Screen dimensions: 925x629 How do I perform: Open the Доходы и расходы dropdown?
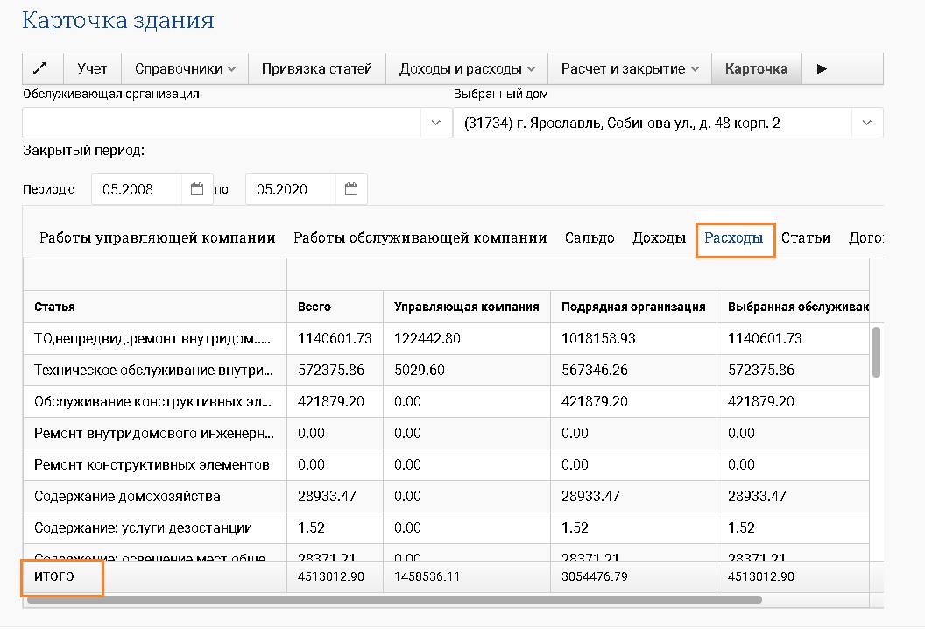tap(464, 68)
